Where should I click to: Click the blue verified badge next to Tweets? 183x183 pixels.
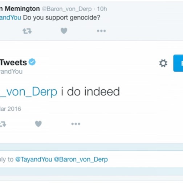(x=32, y=62)
